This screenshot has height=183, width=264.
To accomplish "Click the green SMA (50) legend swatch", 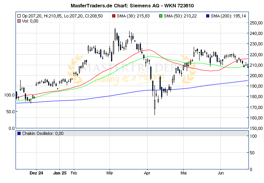I will click(x=161, y=16).
